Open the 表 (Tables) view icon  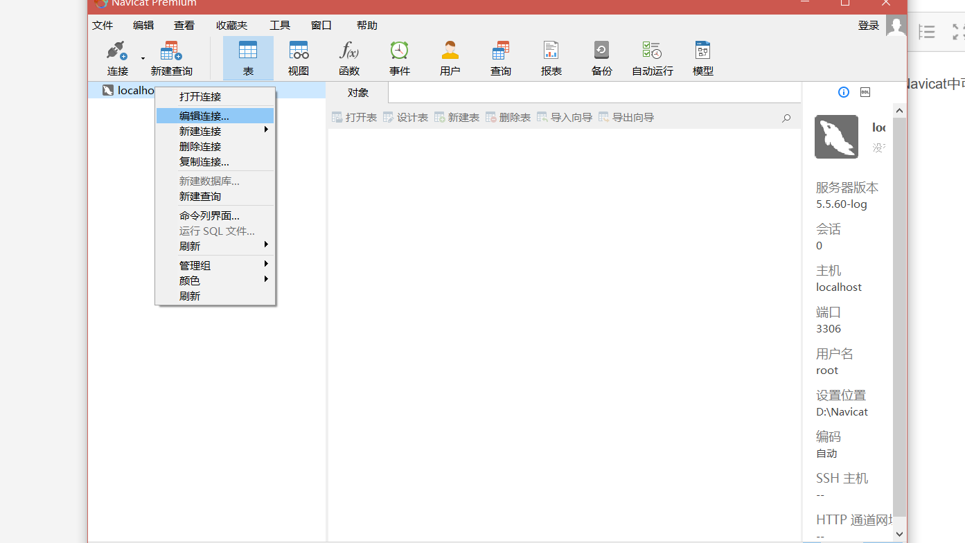click(x=248, y=57)
